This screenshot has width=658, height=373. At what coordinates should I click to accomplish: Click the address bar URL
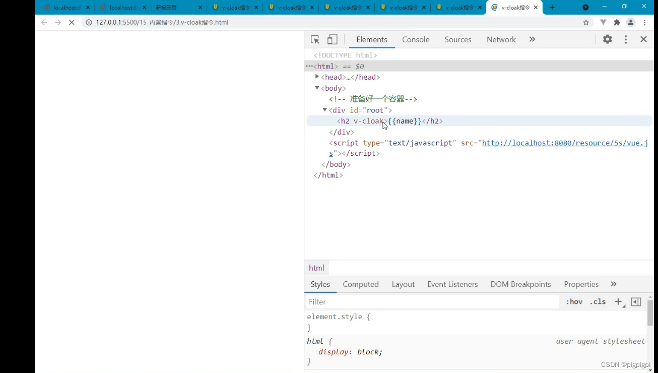pos(162,22)
